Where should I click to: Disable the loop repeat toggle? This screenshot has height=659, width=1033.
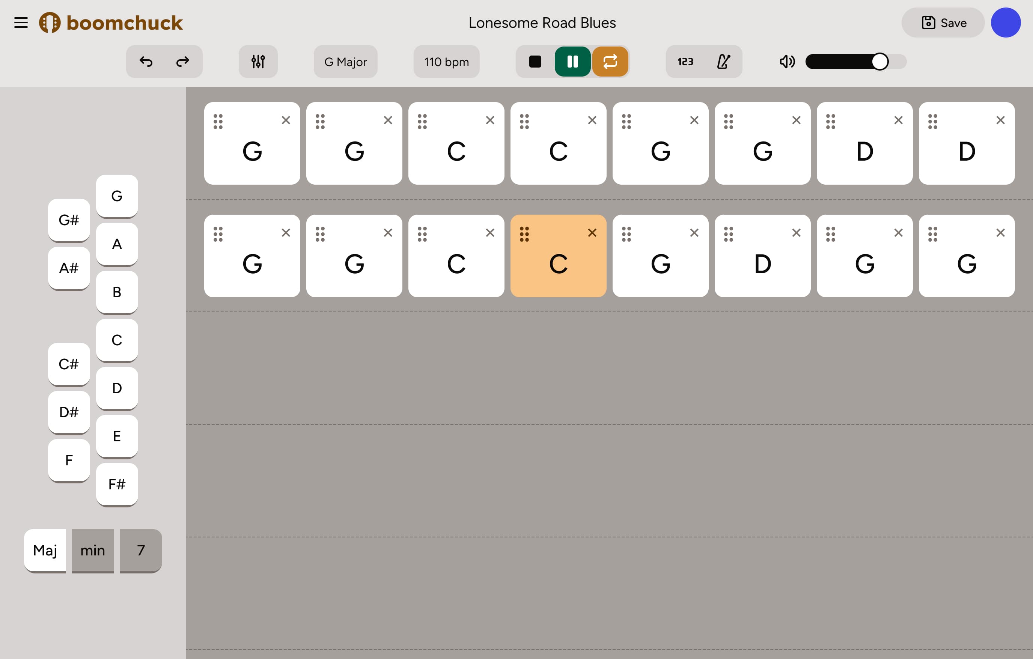[x=610, y=62]
